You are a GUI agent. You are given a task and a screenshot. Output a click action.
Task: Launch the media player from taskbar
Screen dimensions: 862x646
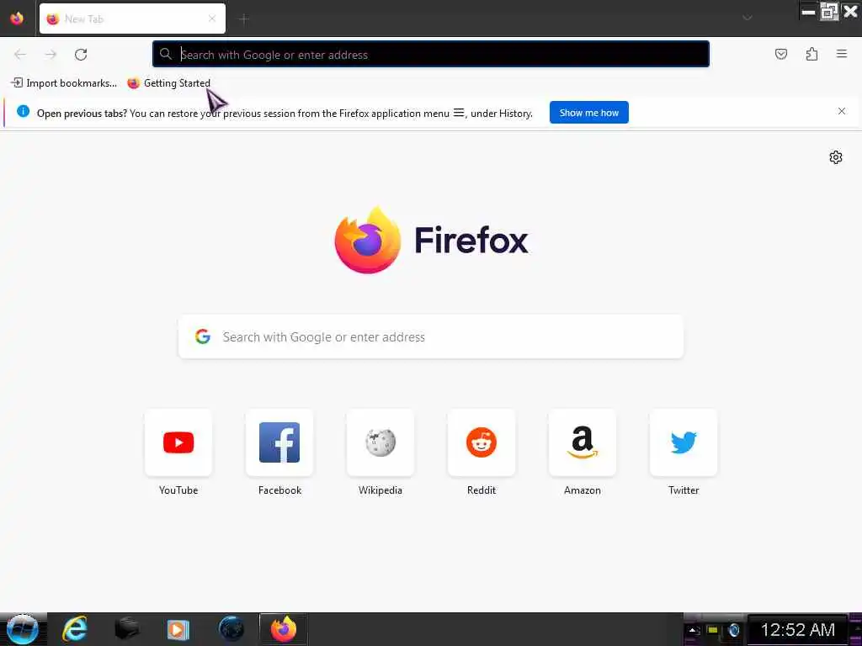(178, 629)
